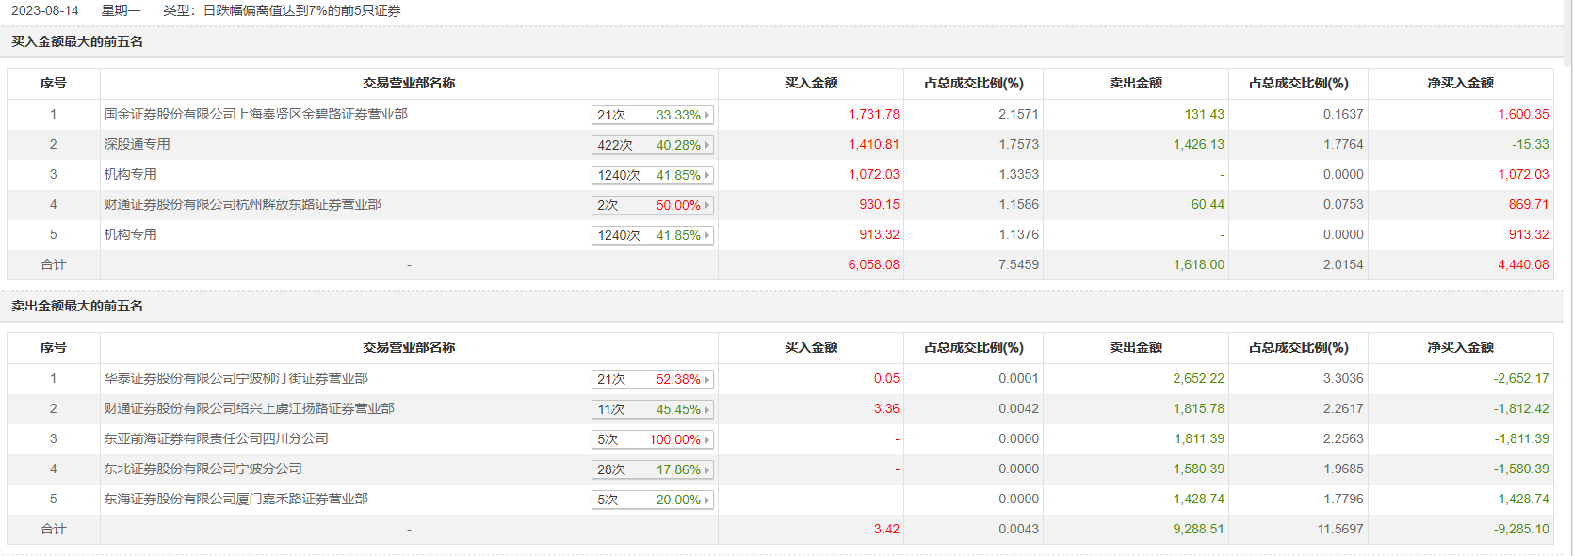The height and width of the screenshot is (556, 1573).
Task: Select 东北证券宁波分公司 row name
Action: point(203,469)
